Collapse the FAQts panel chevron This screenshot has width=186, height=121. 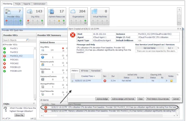pyautogui.click(x=34, y=104)
